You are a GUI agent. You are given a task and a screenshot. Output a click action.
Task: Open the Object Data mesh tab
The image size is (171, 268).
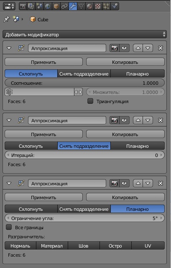(x=81, y=6)
